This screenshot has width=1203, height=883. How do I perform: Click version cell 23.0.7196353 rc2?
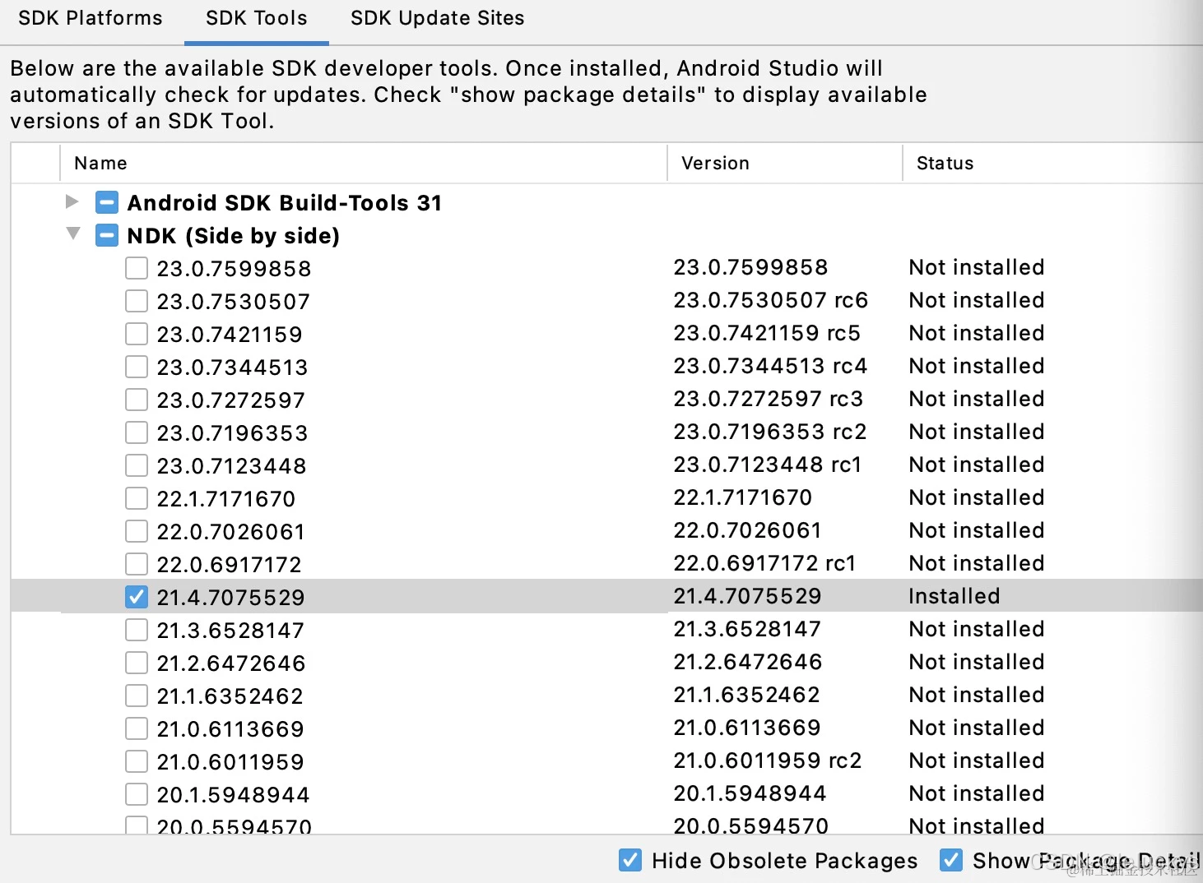(770, 432)
